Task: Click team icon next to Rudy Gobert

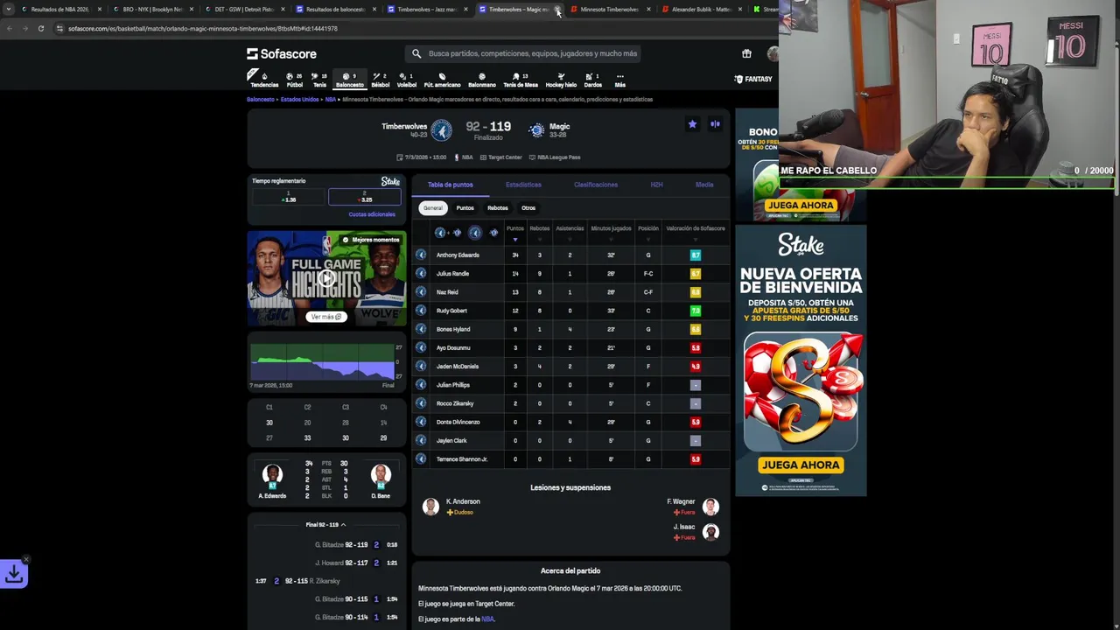Action: coord(421,311)
